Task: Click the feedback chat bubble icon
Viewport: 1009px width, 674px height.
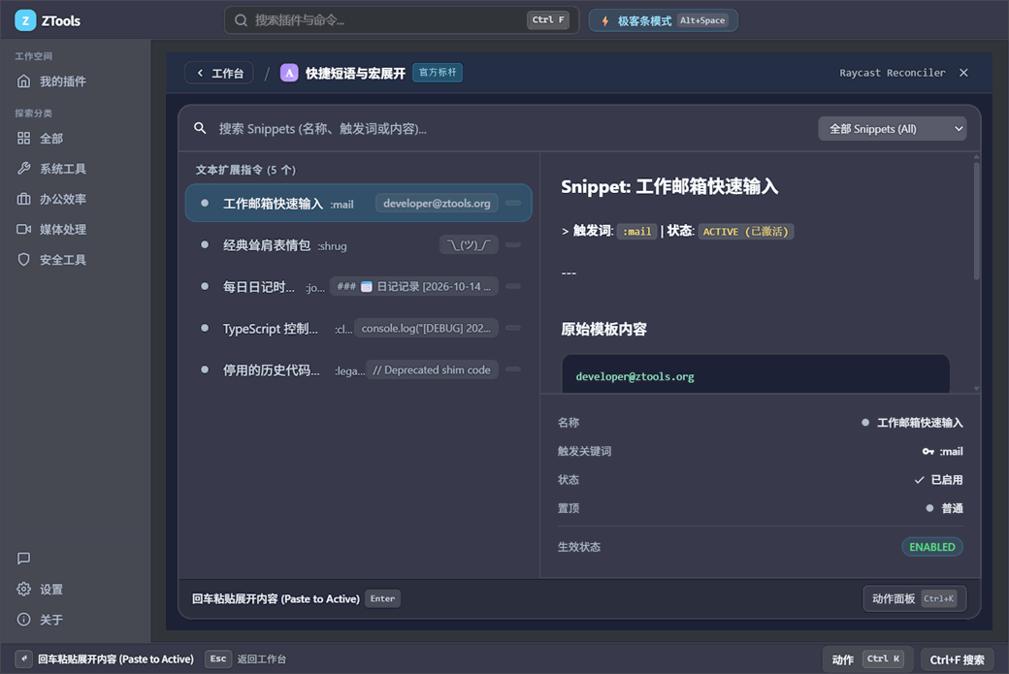Action: pos(24,559)
